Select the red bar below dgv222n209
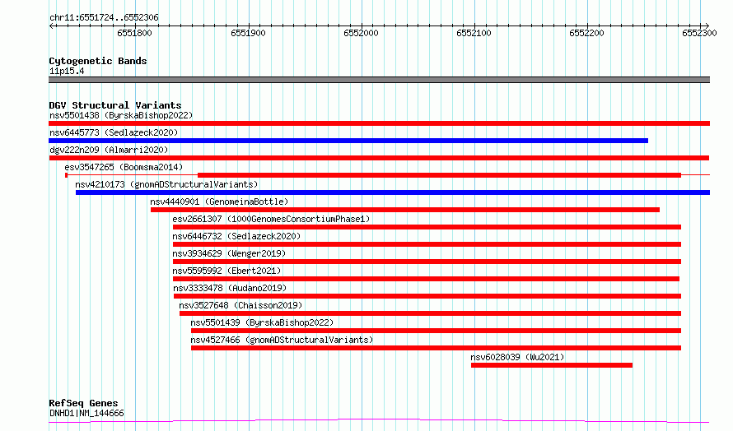The width and height of the screenshot is (733, 431). coord(379,158)
